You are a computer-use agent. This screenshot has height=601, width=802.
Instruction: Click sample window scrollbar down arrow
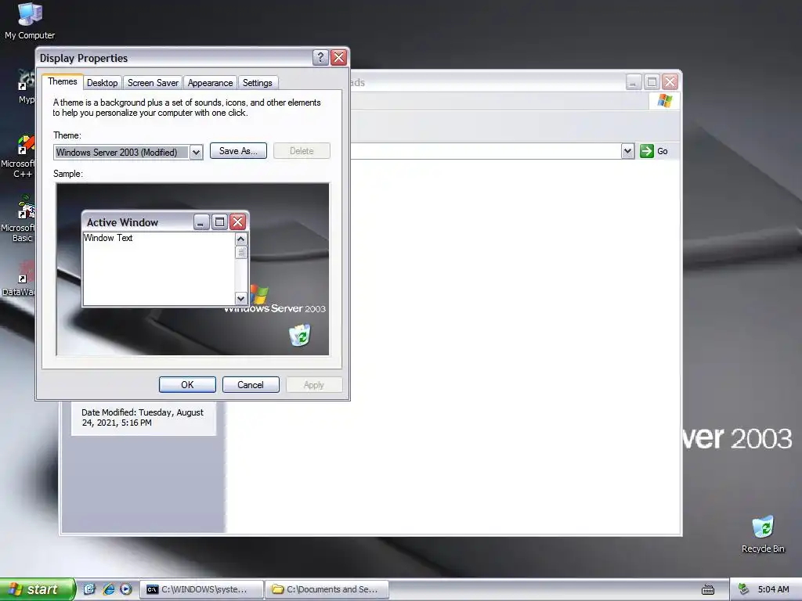[x=241, y=298]
